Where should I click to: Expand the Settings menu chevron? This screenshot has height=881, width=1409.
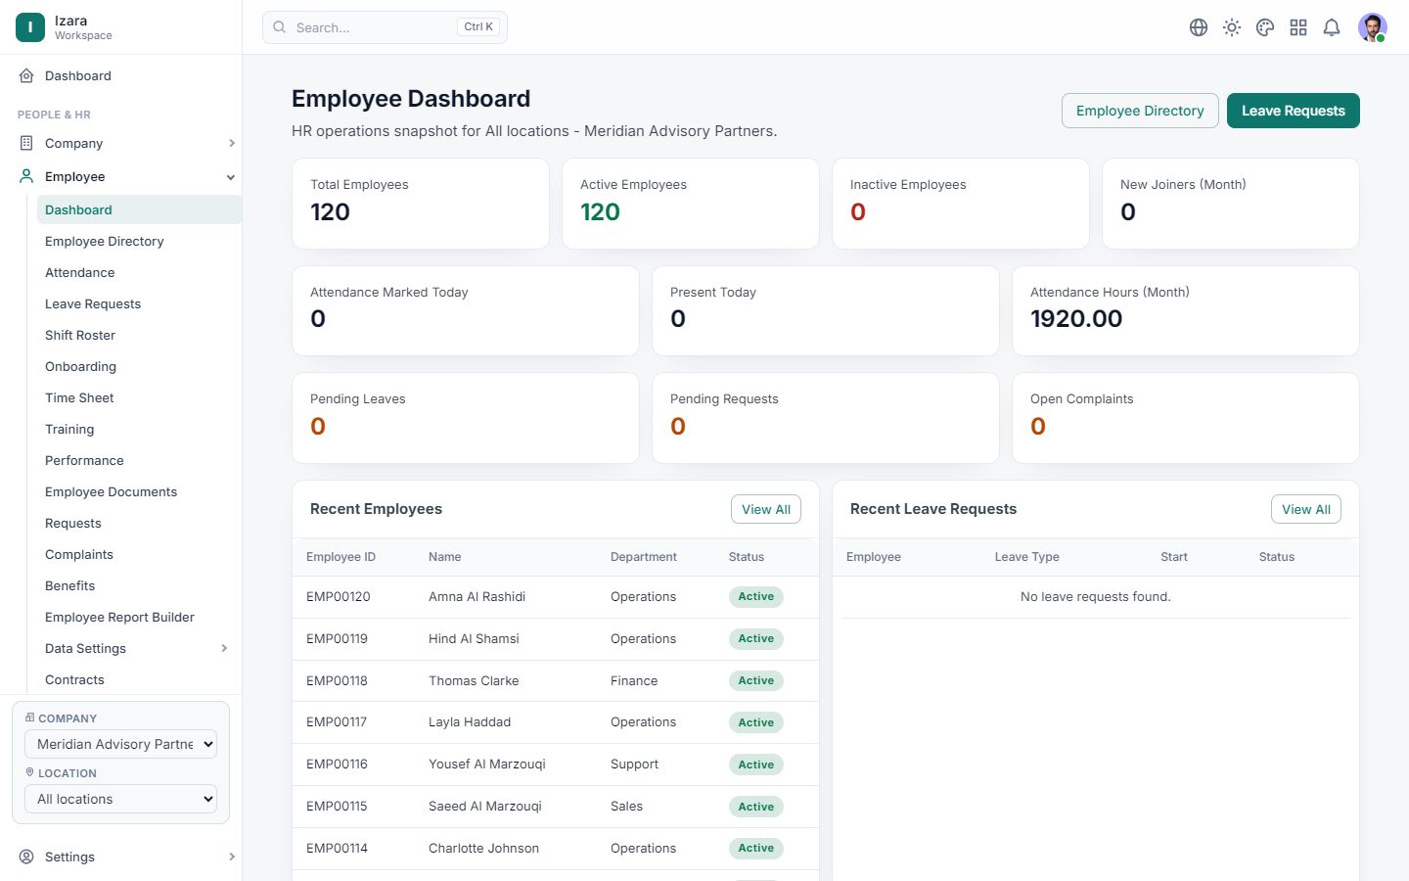(232, 857)
